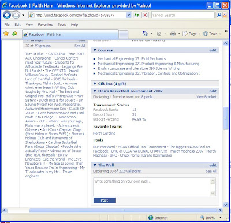This screenshot has height=223, width=231.
Task: Open the RUF Maryland pool link
Action: tap(104, 147)
